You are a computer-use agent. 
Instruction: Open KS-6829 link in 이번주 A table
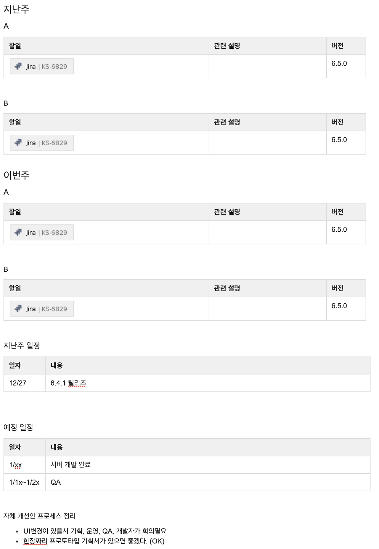[x=54, y=233]
